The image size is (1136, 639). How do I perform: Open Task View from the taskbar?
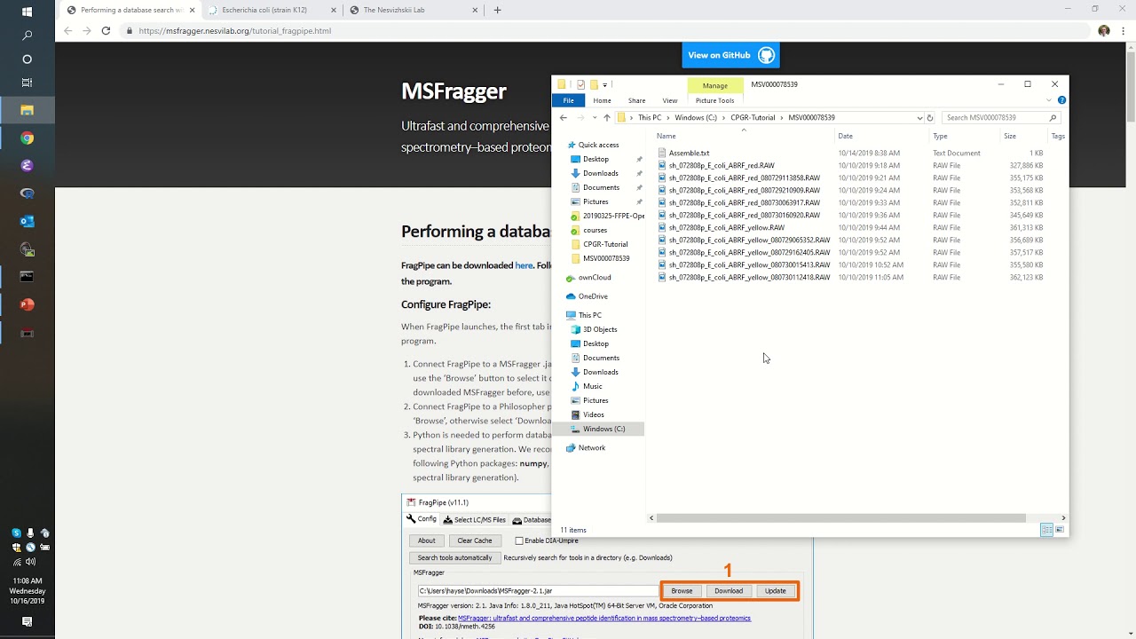point(27,83)
